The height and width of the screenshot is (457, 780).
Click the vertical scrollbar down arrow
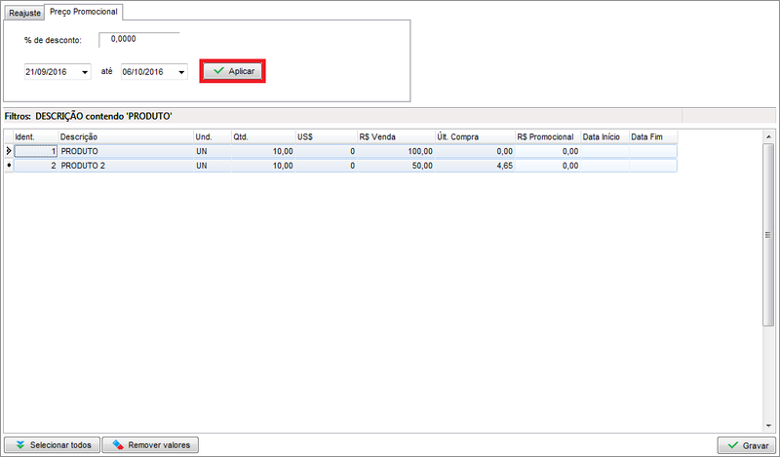tap(769, 426)
